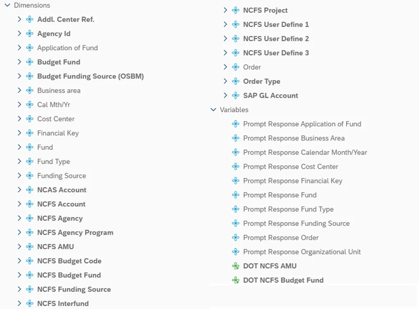This screenshot has width=419, height=309.
Task: Click the green icon beside DOT NCFS Budget Fund
Action: (x=235, y=280)
